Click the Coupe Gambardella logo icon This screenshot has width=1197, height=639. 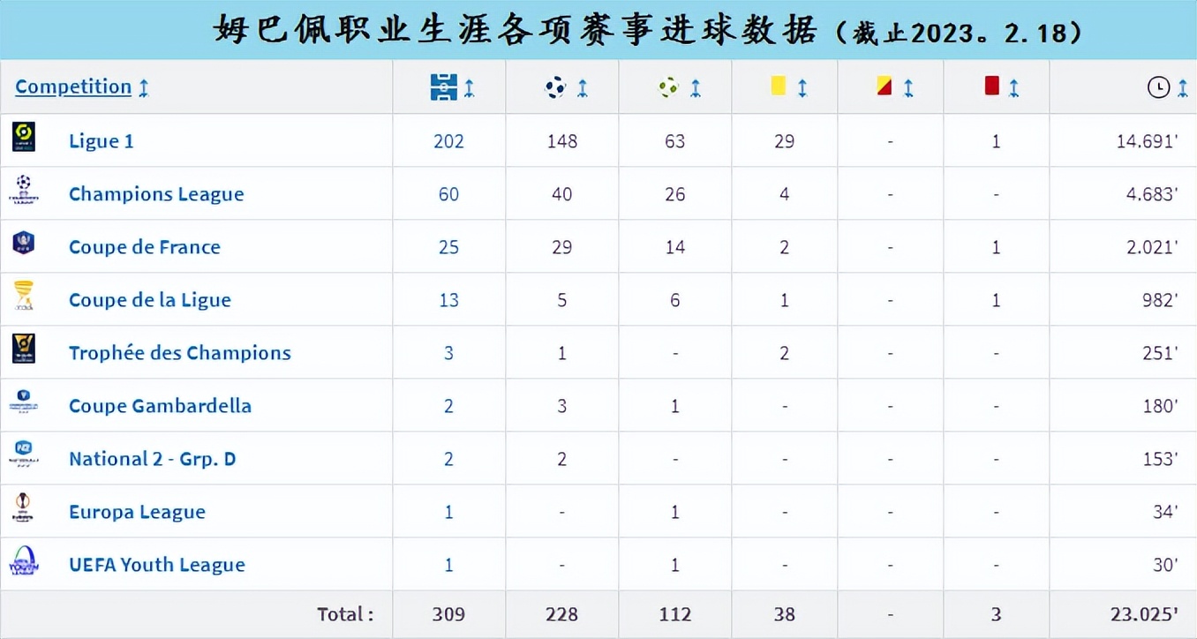pos(24,402)
